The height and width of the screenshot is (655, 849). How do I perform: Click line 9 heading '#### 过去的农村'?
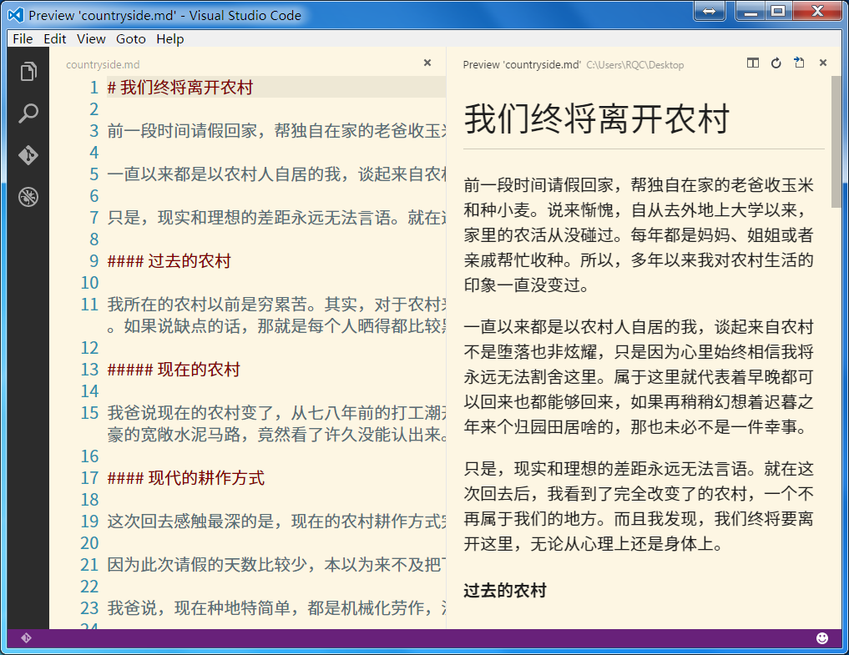coord(169,261)
